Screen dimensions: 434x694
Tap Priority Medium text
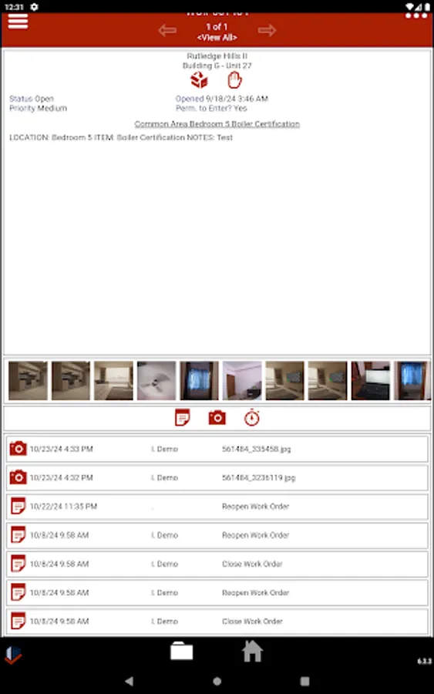pyautogui.click(x=38, y=109)
